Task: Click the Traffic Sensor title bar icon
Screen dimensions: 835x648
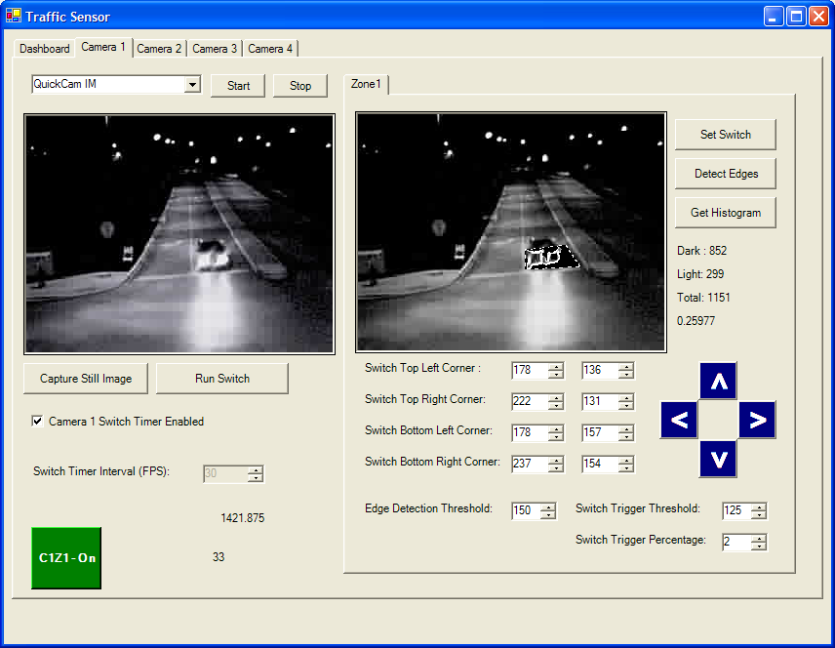Action: 14,16
